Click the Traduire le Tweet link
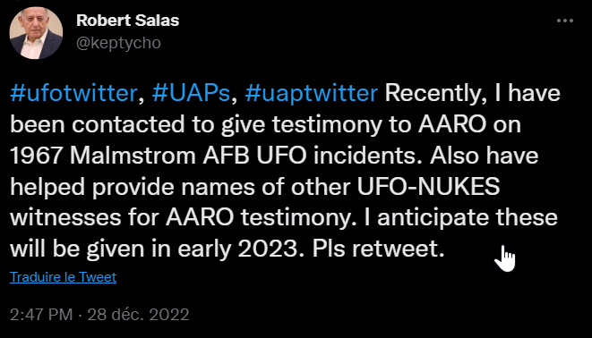Screen dimensions: 592x338 tap(63, 277)
